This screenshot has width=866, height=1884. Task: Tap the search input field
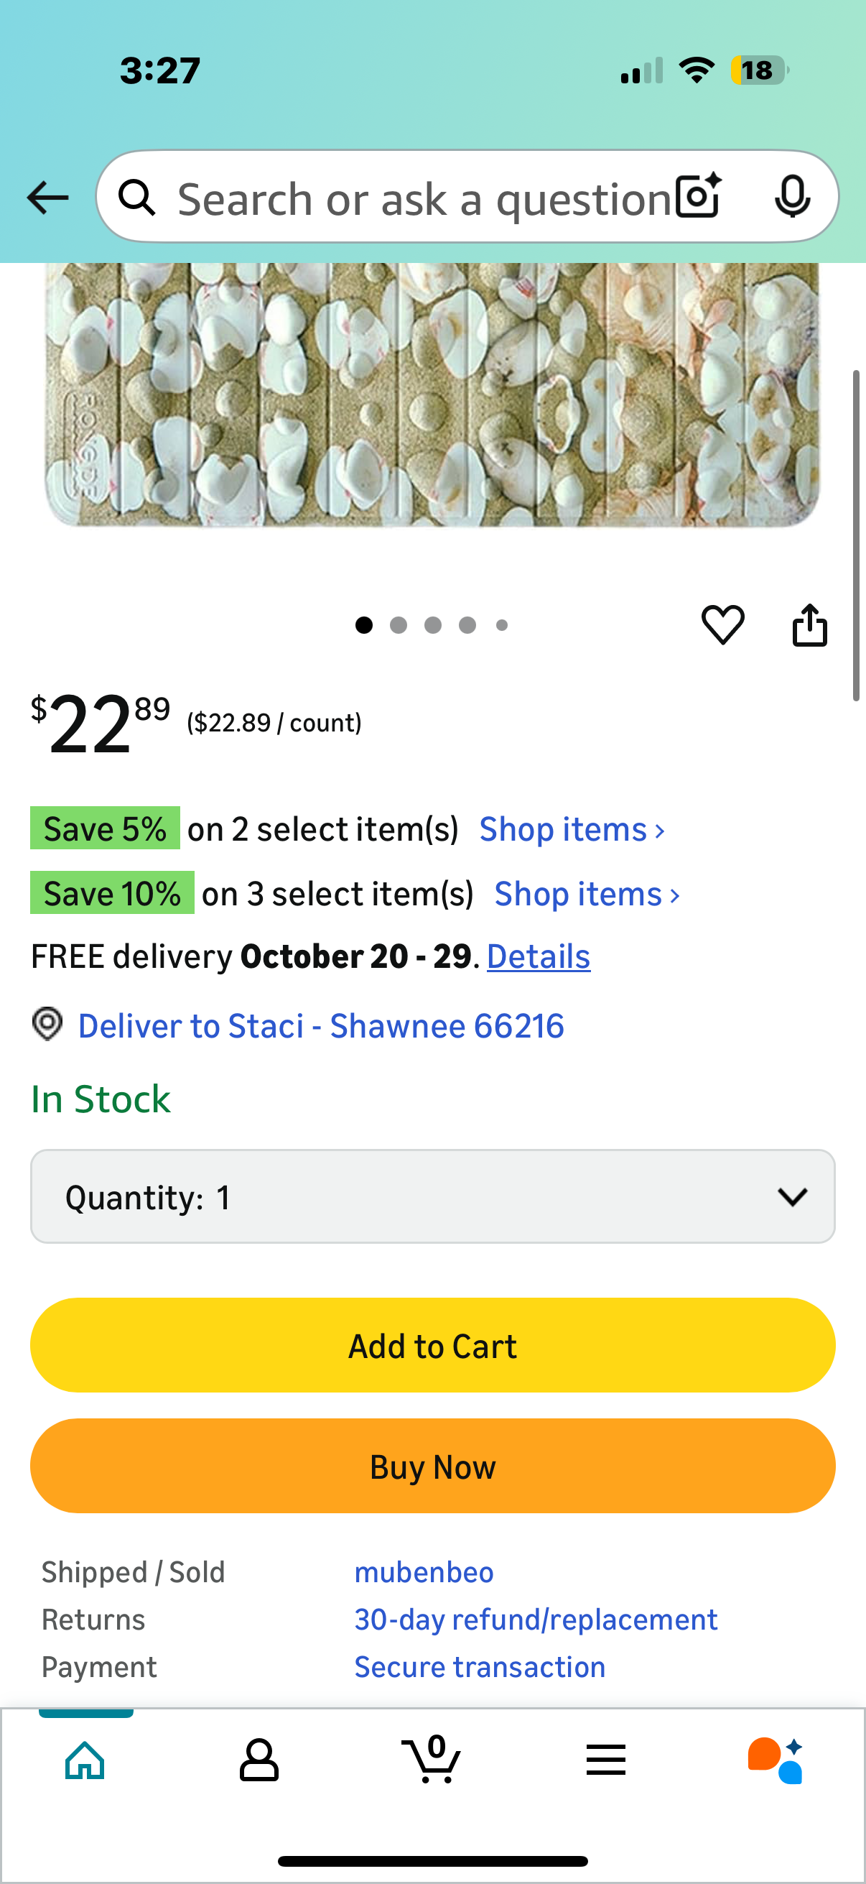[x=424, y=199]
